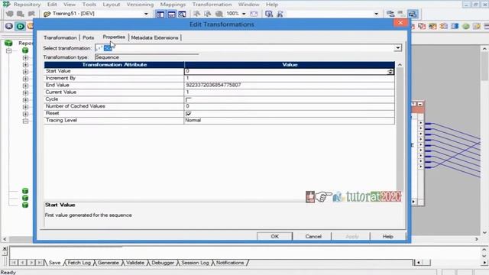Image resolution: width=489 pixels, height=275 pixels.
Task: Click the Cancel button
Action: point(313,236)
